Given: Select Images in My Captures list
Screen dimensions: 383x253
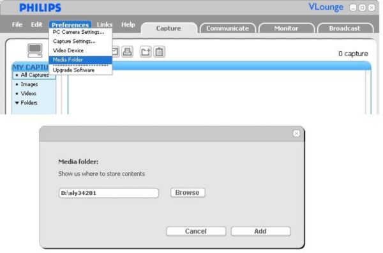Looking at the screenshot, I should (29, 84).
